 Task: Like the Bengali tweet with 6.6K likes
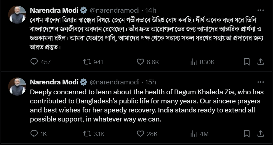(x=140, y=62)
